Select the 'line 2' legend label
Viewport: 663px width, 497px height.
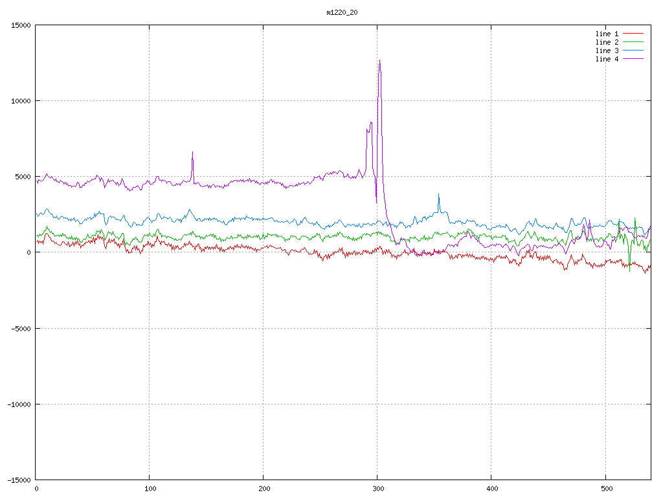point(607,42)
